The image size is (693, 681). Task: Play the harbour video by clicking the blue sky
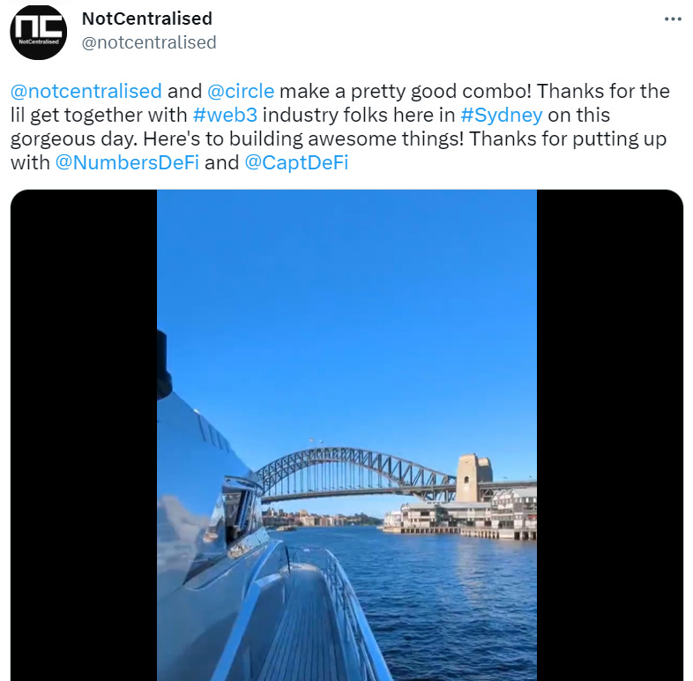point(347,310)
